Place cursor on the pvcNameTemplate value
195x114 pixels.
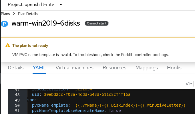pyautogui.click(x=130, y=105)
